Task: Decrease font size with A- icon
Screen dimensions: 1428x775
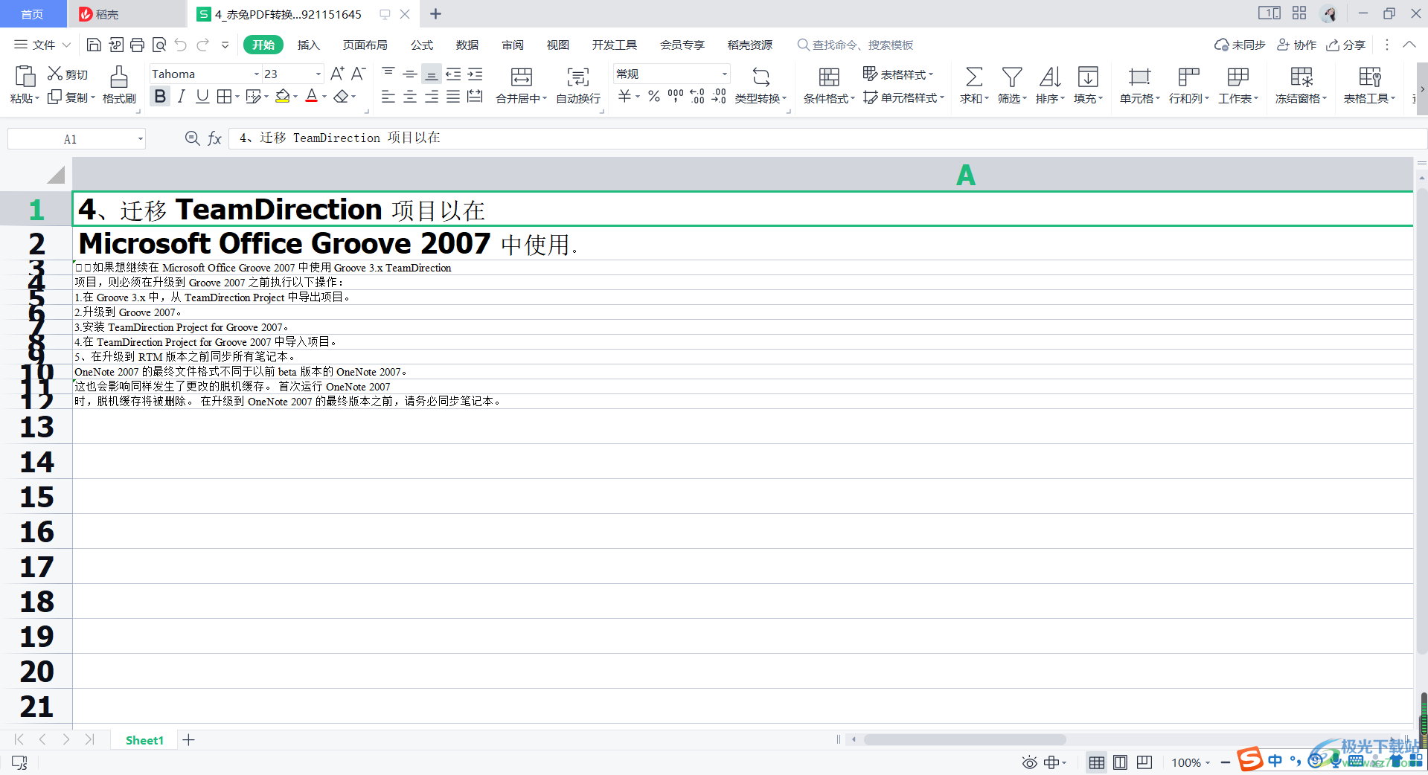Action: coord(359,74)
